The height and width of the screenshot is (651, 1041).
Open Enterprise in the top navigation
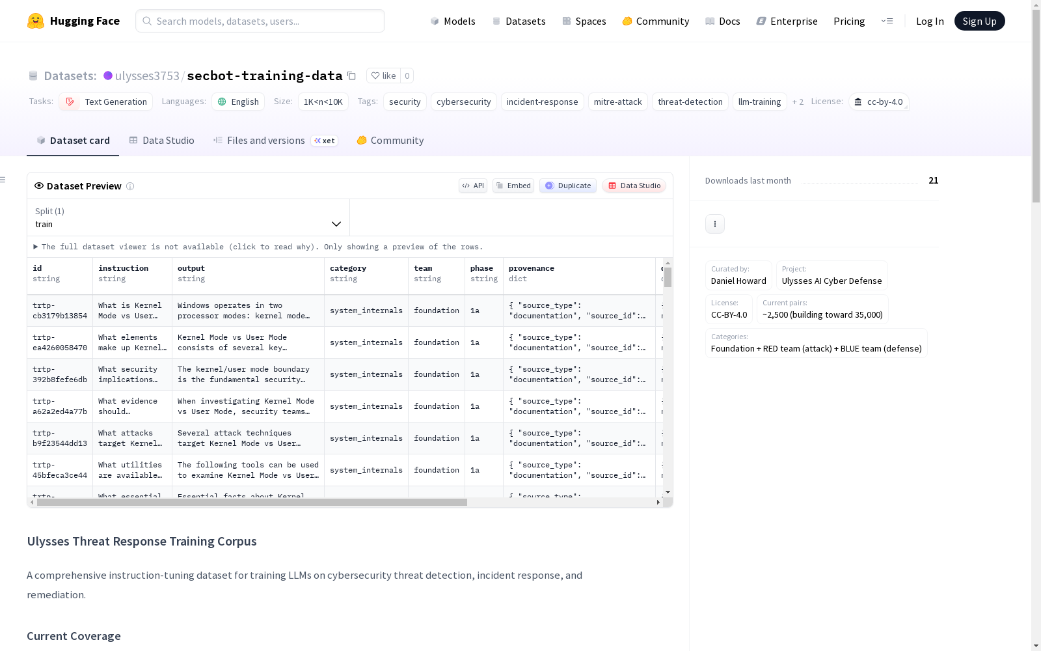tap(787, 21)
